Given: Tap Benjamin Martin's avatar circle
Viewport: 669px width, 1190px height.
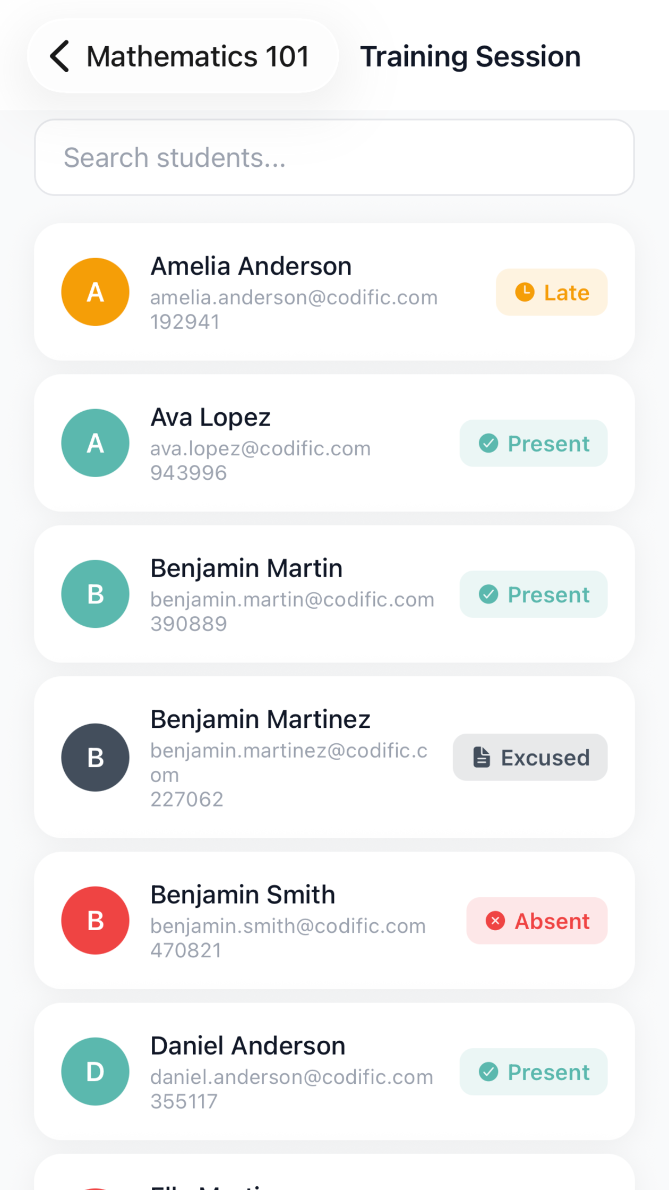Looking at the screenshot, I should (x=96, y=594).
